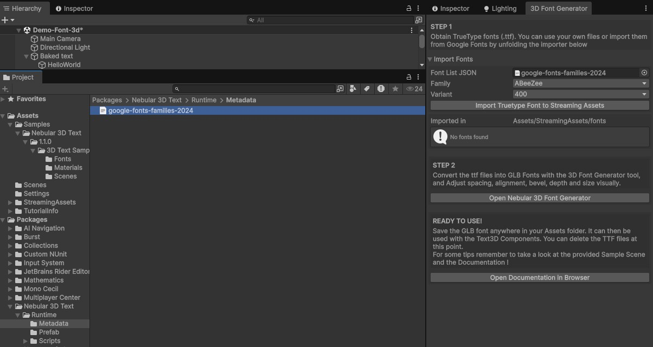Toggle hidden packages visibility eye (24)

coord(414,89)
